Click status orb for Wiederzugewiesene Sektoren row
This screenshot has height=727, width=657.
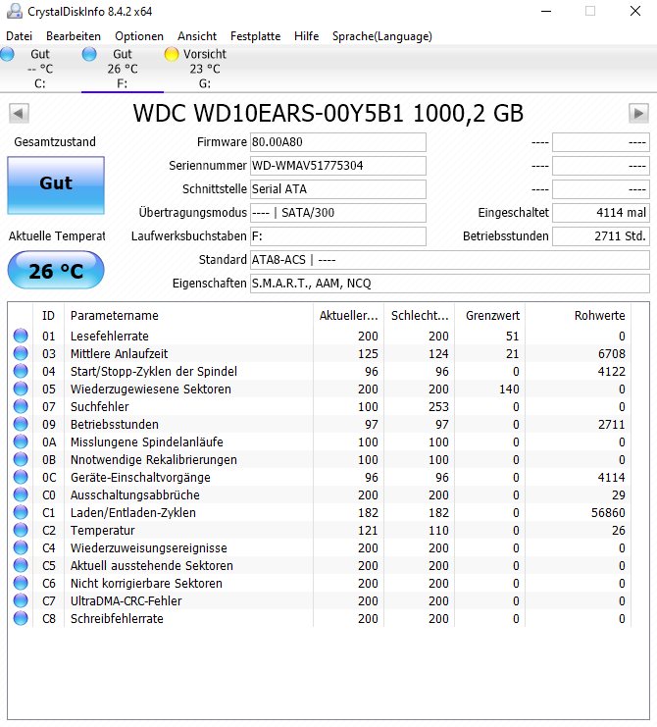click(x=21, y=389)
